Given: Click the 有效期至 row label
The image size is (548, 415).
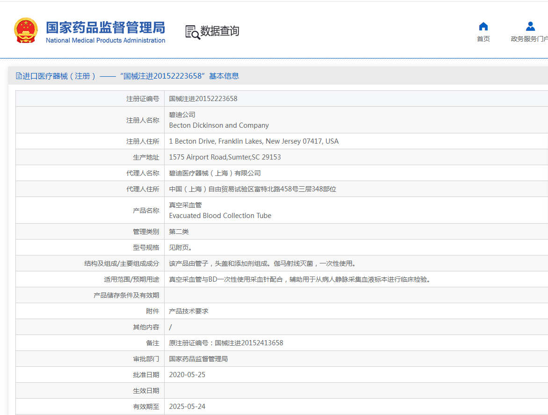Looking at the screenshot, I should tap(146, 407).
